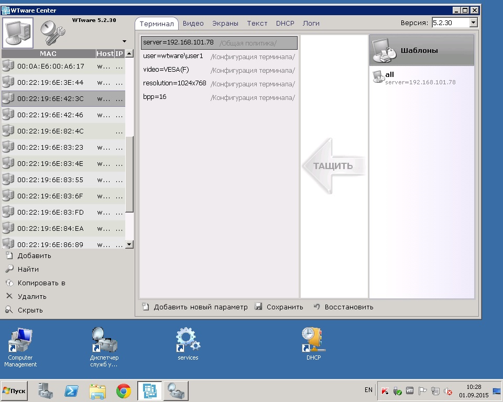Launch PowerShell from the taskbar

pos(72,390)
